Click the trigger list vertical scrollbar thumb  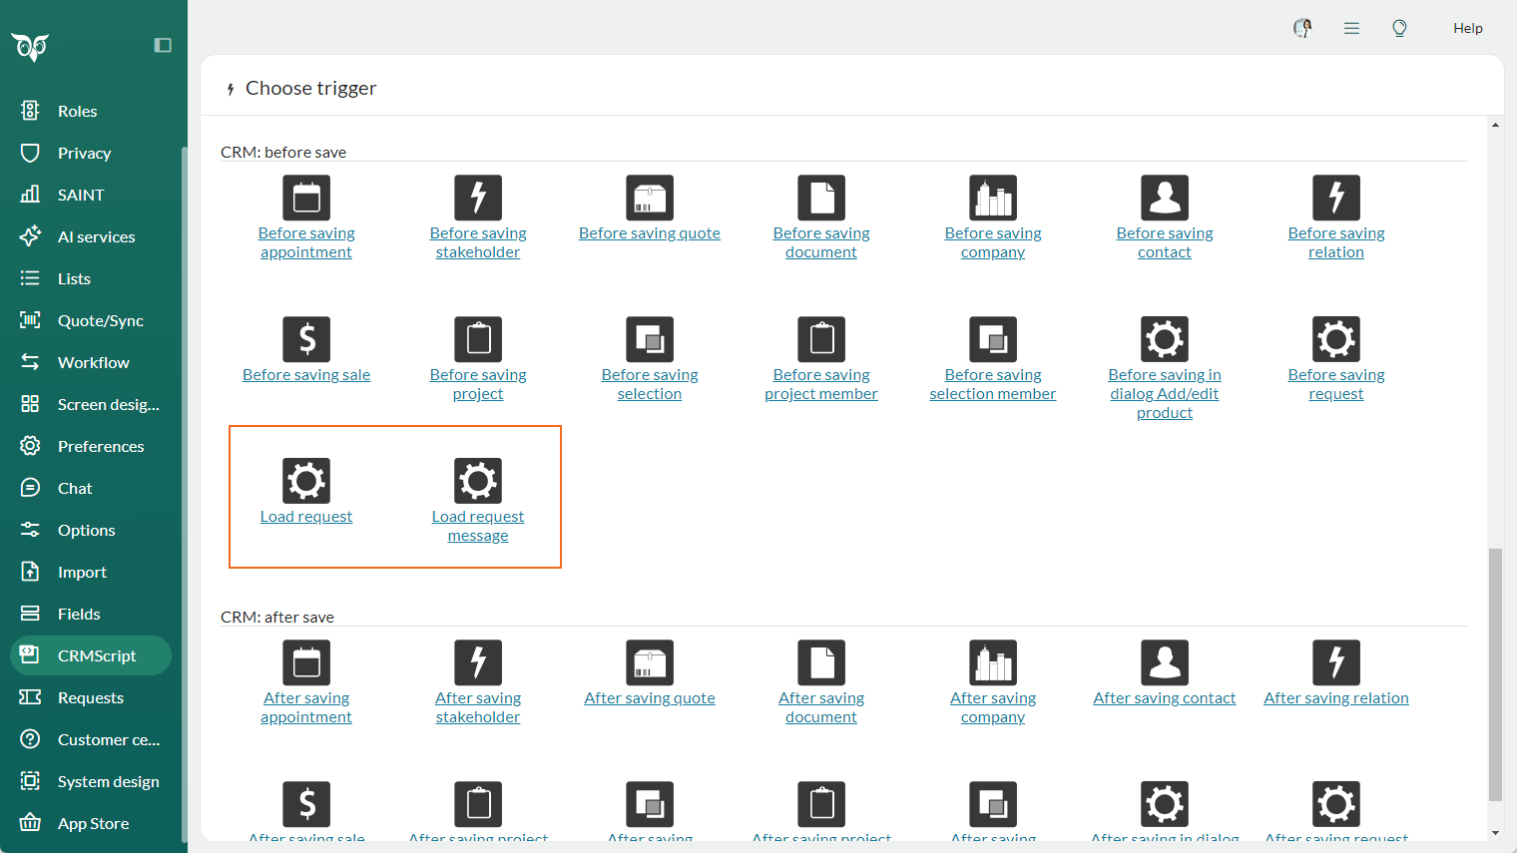1494,673
